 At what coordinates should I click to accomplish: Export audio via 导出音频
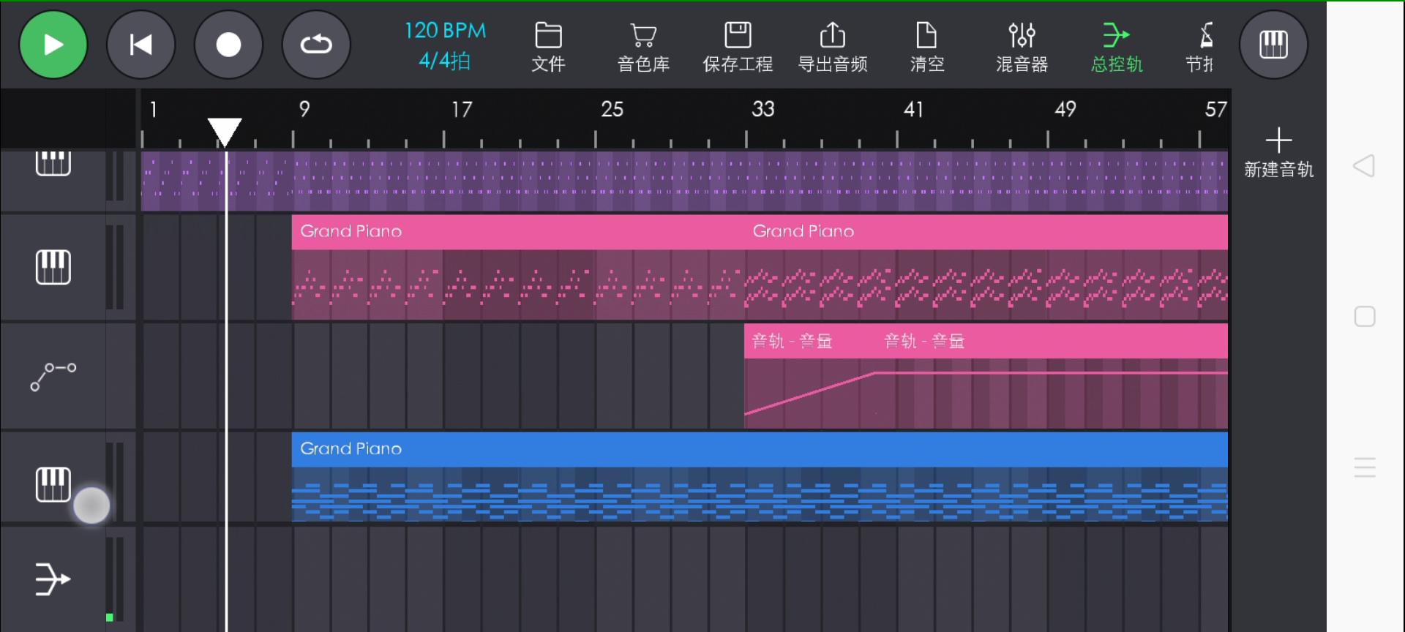click(x=833, y=48)
